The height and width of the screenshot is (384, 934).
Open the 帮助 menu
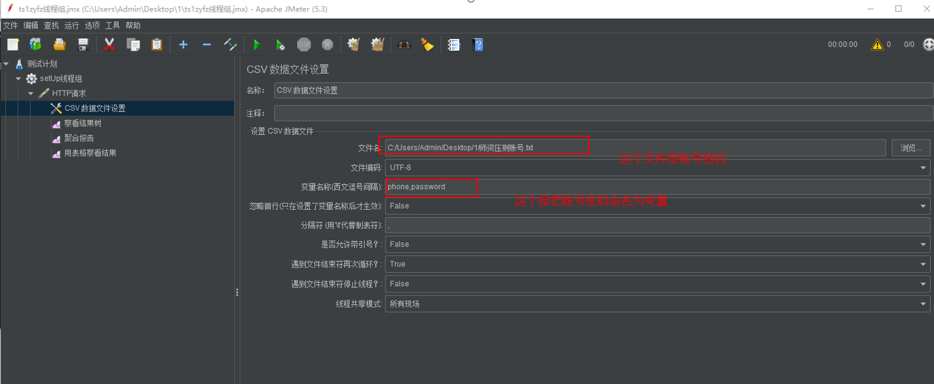click(x=133, y=25)
